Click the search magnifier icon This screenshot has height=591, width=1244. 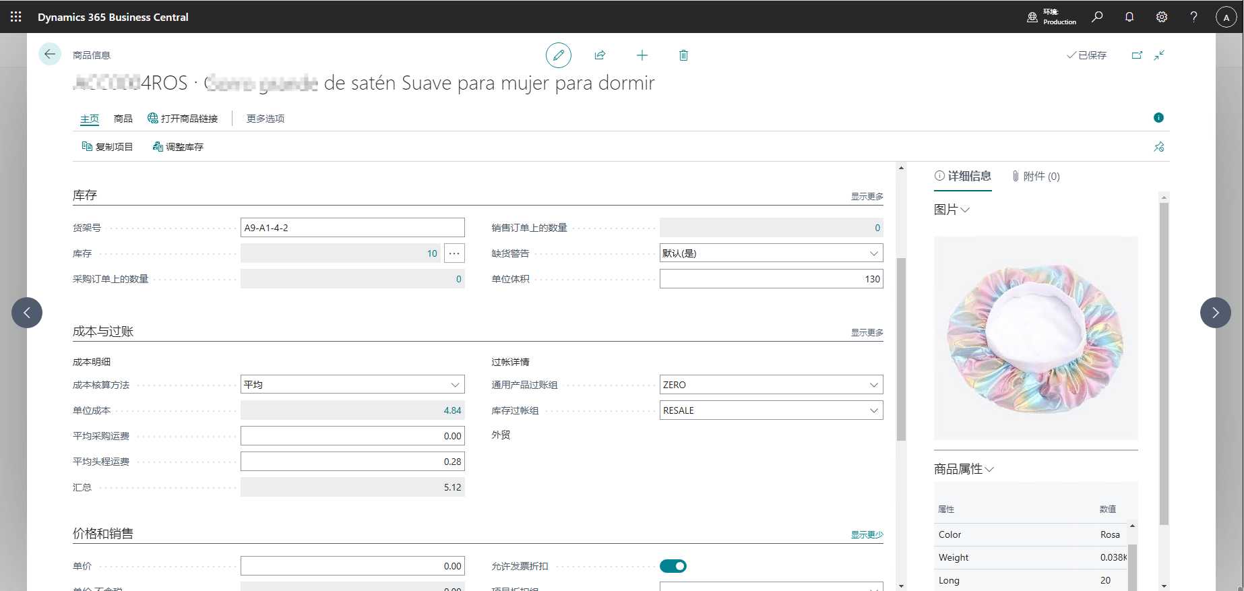tap(1097, 17)
